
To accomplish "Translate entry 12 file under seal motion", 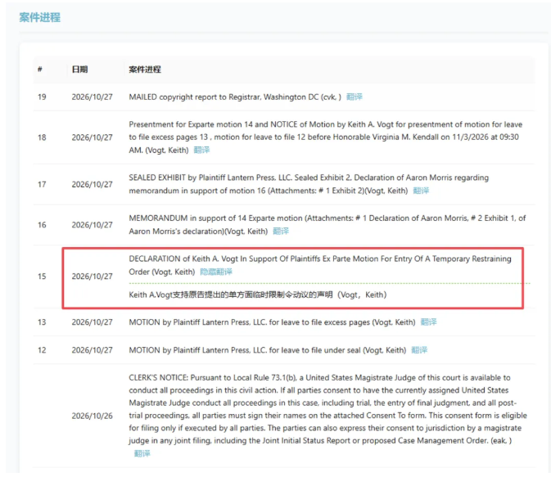I will point(419,350).
